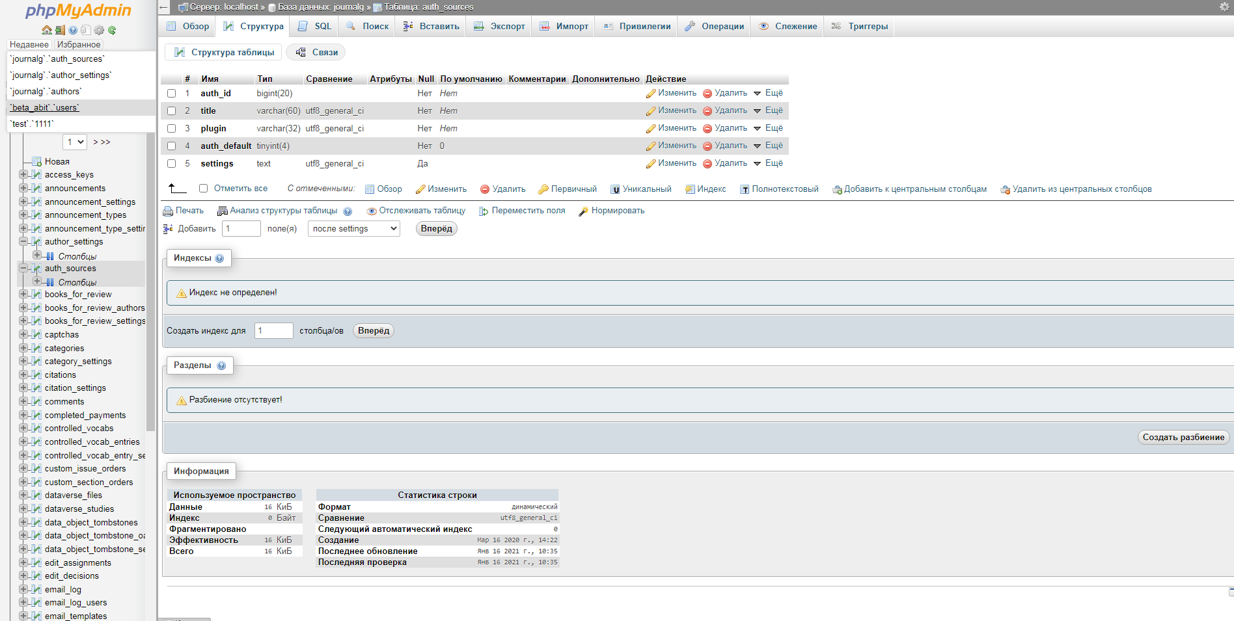Viewport: 1234px width, 621px height.
Task: Click pencil icon to change auth_id
Action: click(x=651, y=94)
